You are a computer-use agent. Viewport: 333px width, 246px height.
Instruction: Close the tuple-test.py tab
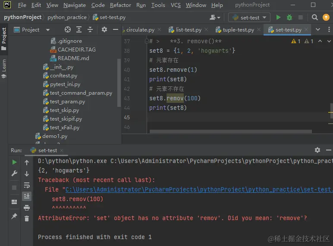pos(259,29)
